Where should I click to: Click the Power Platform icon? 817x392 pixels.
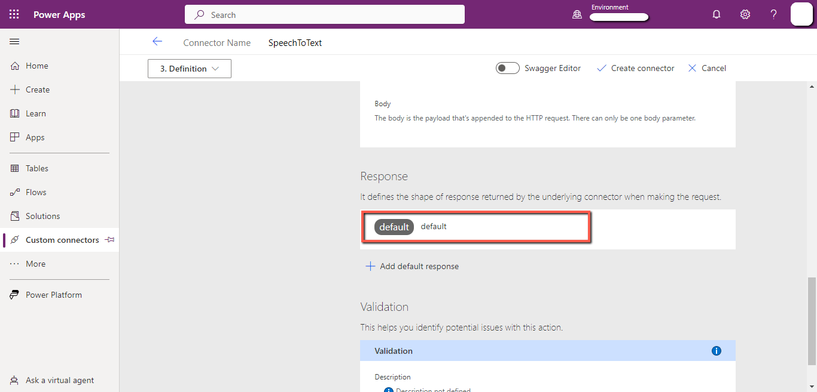(15, 295)
